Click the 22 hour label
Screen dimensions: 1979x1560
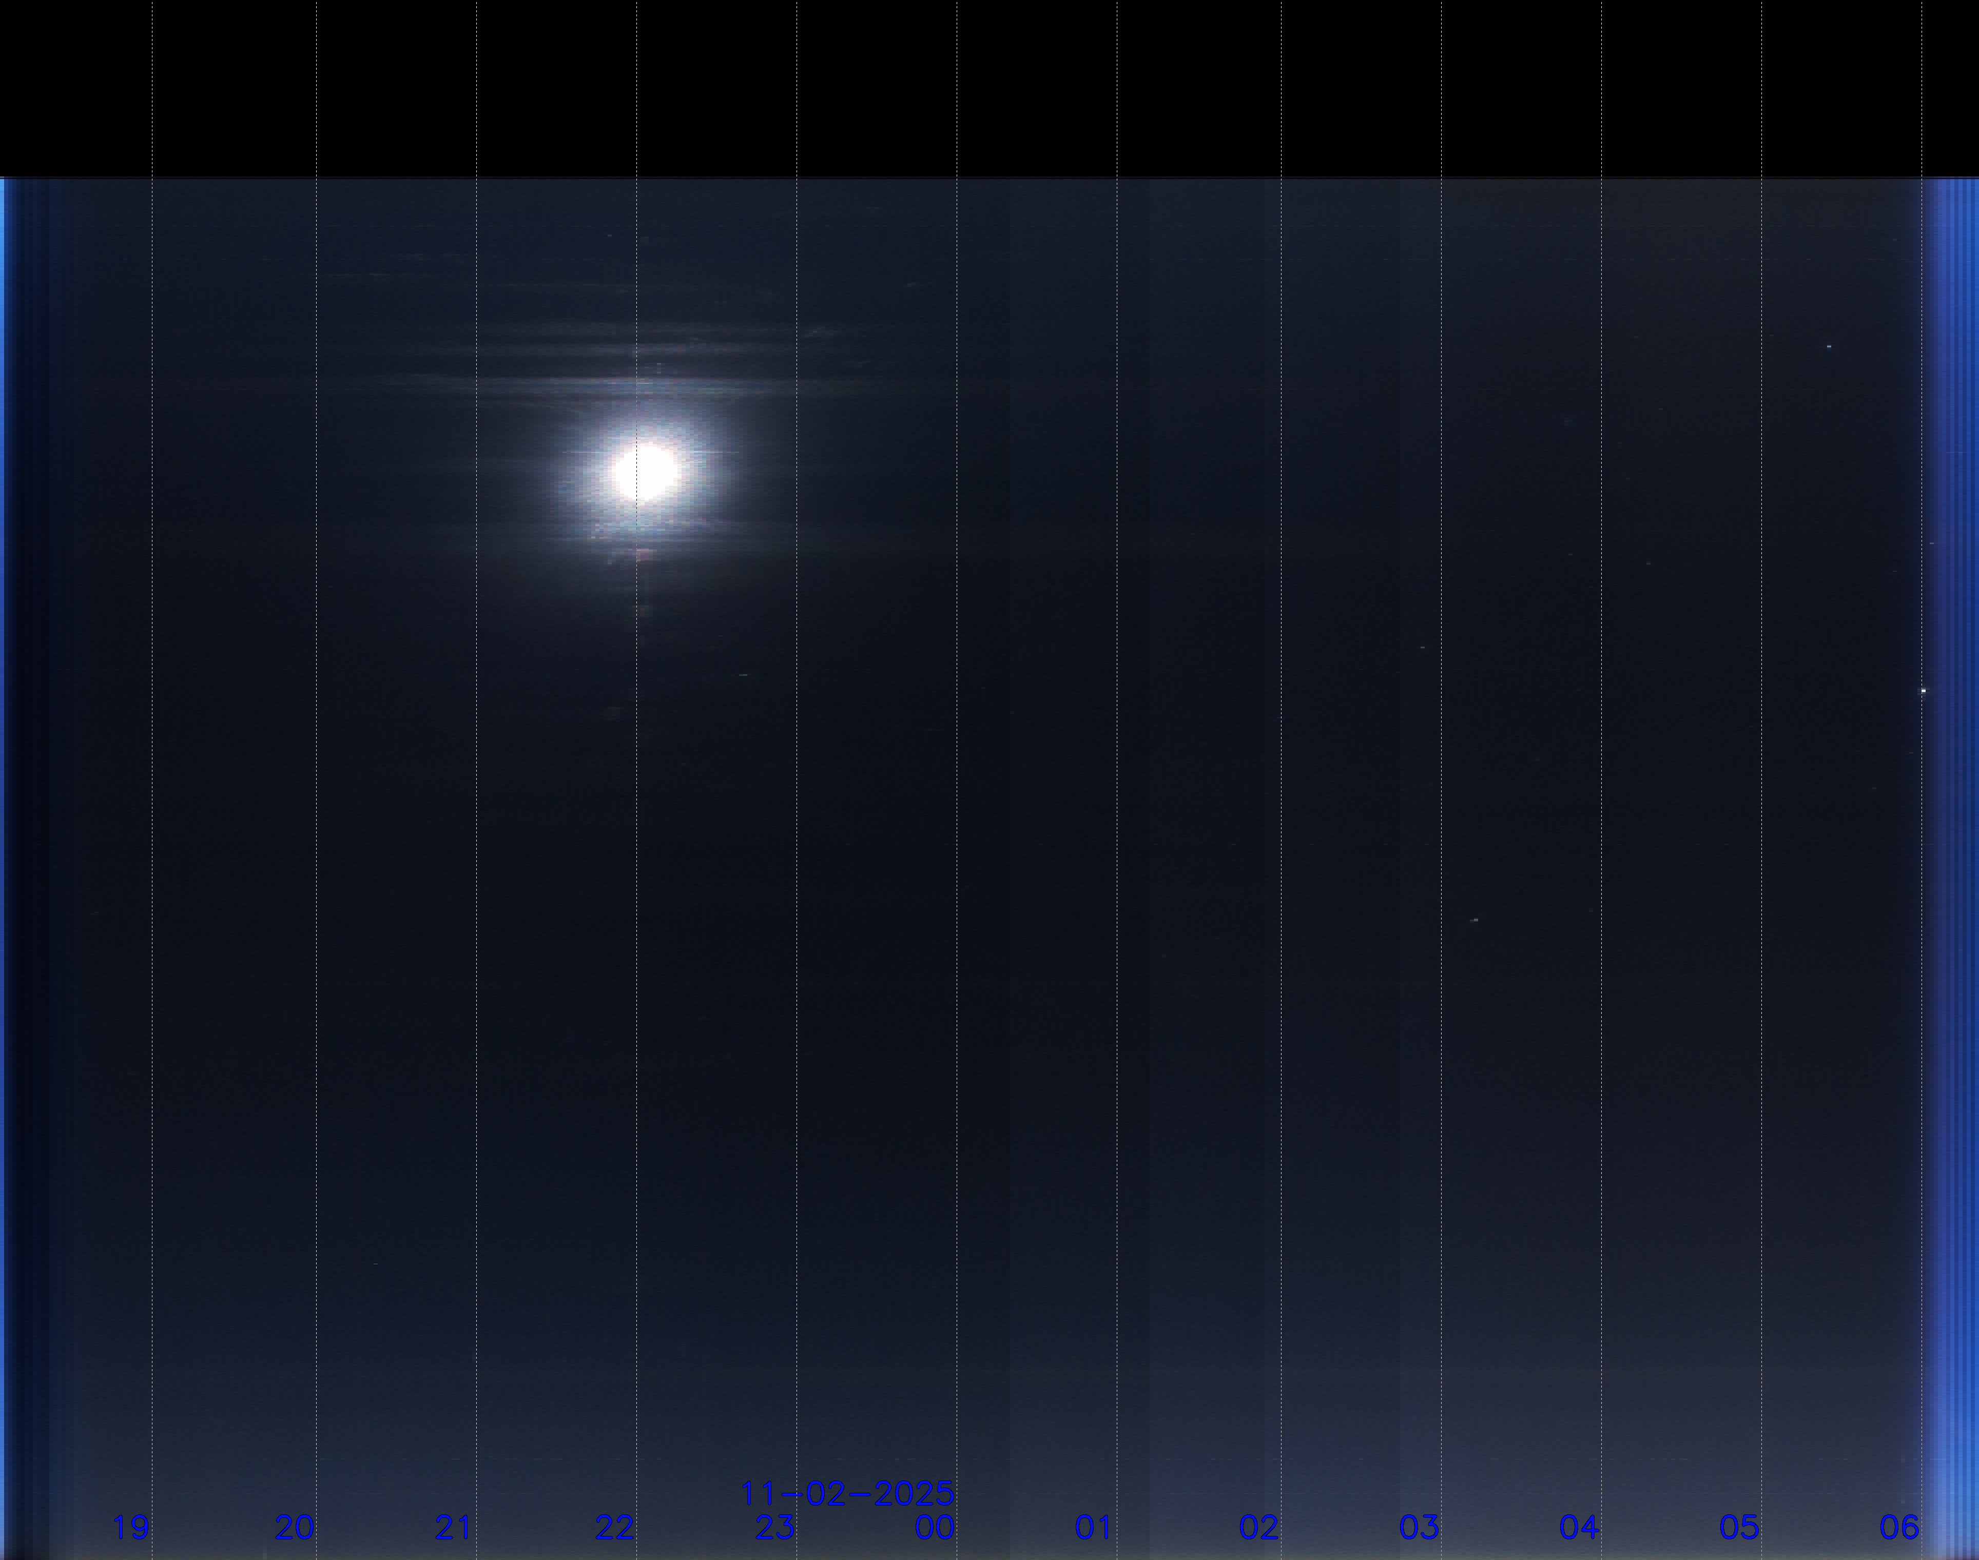tap(615, 1527)
